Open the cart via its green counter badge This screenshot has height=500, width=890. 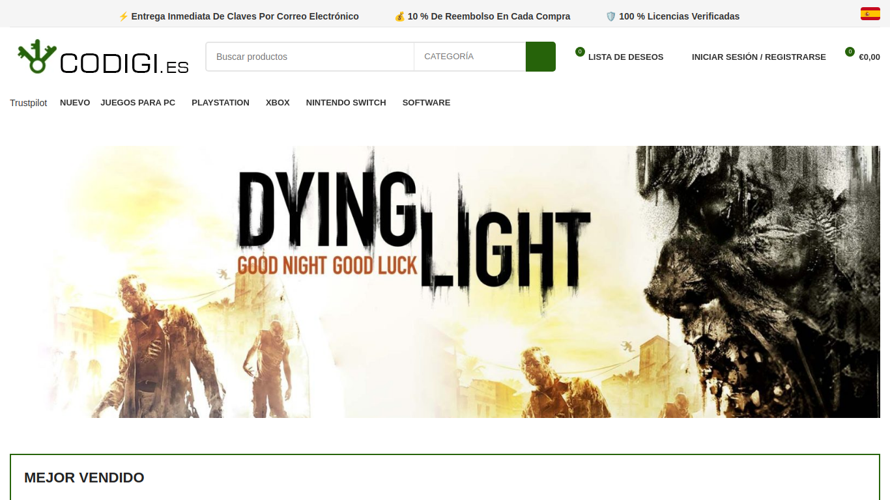click(x=850, y=52)
